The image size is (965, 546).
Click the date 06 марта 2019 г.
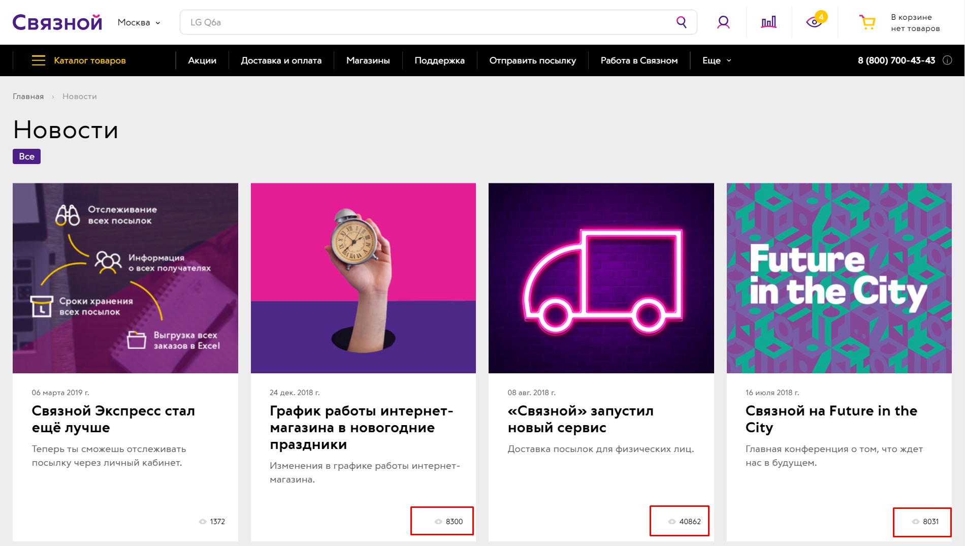point(60,393)
